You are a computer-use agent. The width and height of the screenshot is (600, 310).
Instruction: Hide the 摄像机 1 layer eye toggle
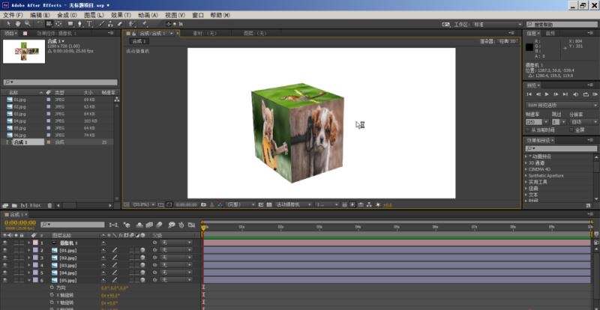point(5,243)
